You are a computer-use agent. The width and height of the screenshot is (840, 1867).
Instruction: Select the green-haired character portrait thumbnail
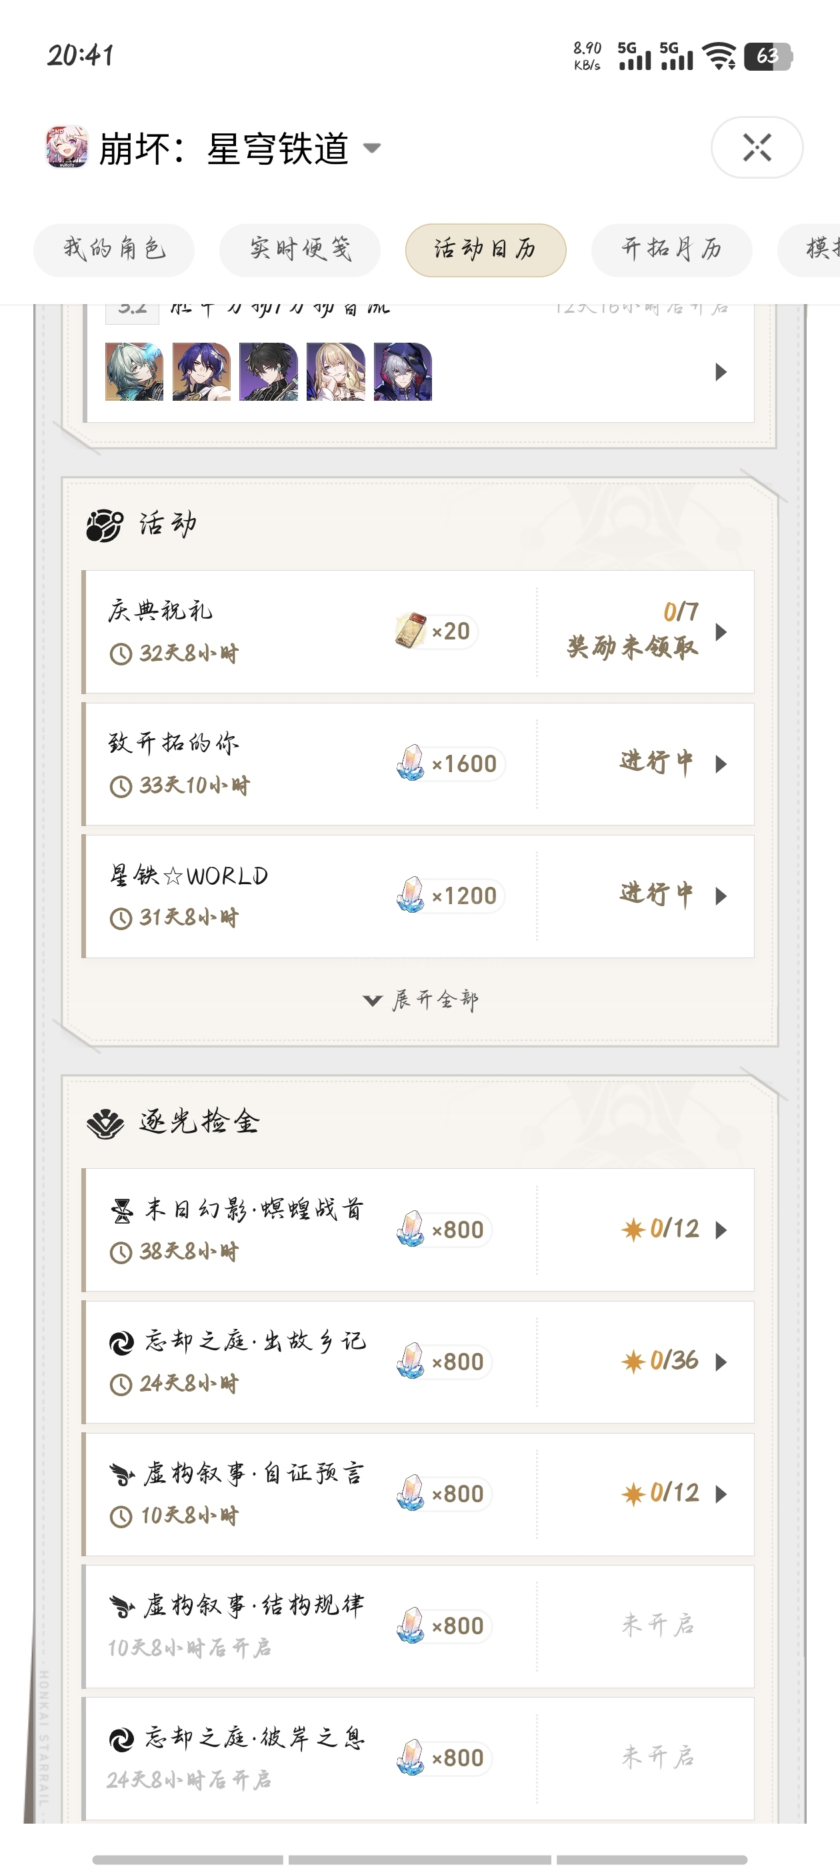[134, 372]
